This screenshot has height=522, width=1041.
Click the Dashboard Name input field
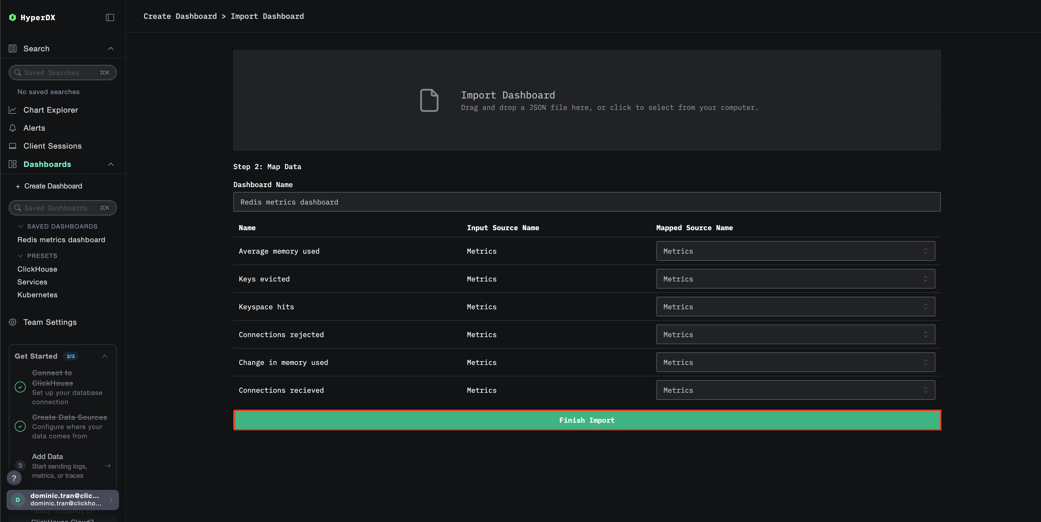point(586,202)
